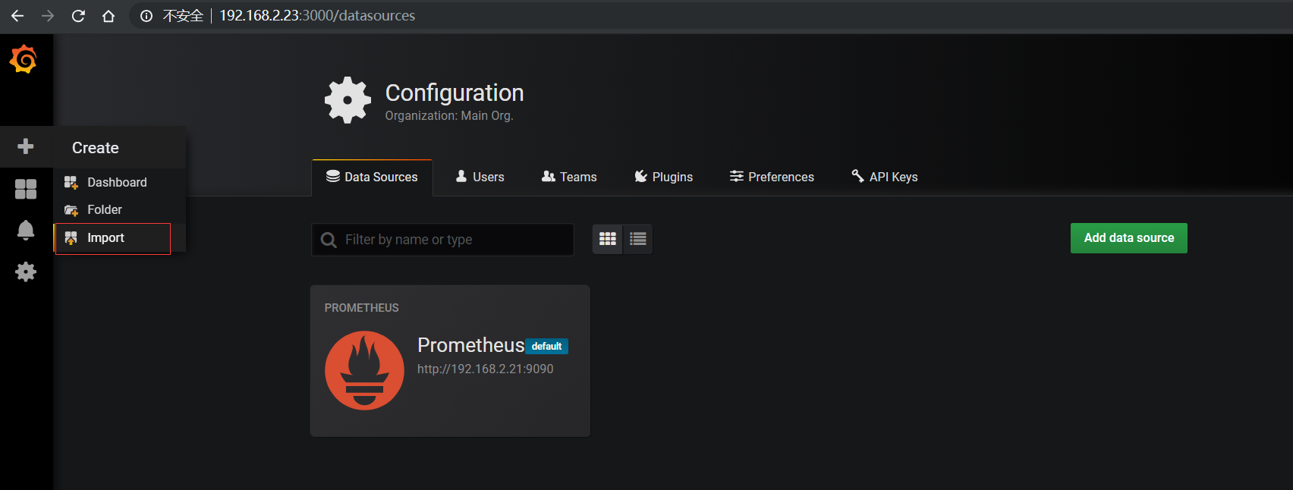
Task: Go back with browser back arrow
Action: tap(17, 15)
